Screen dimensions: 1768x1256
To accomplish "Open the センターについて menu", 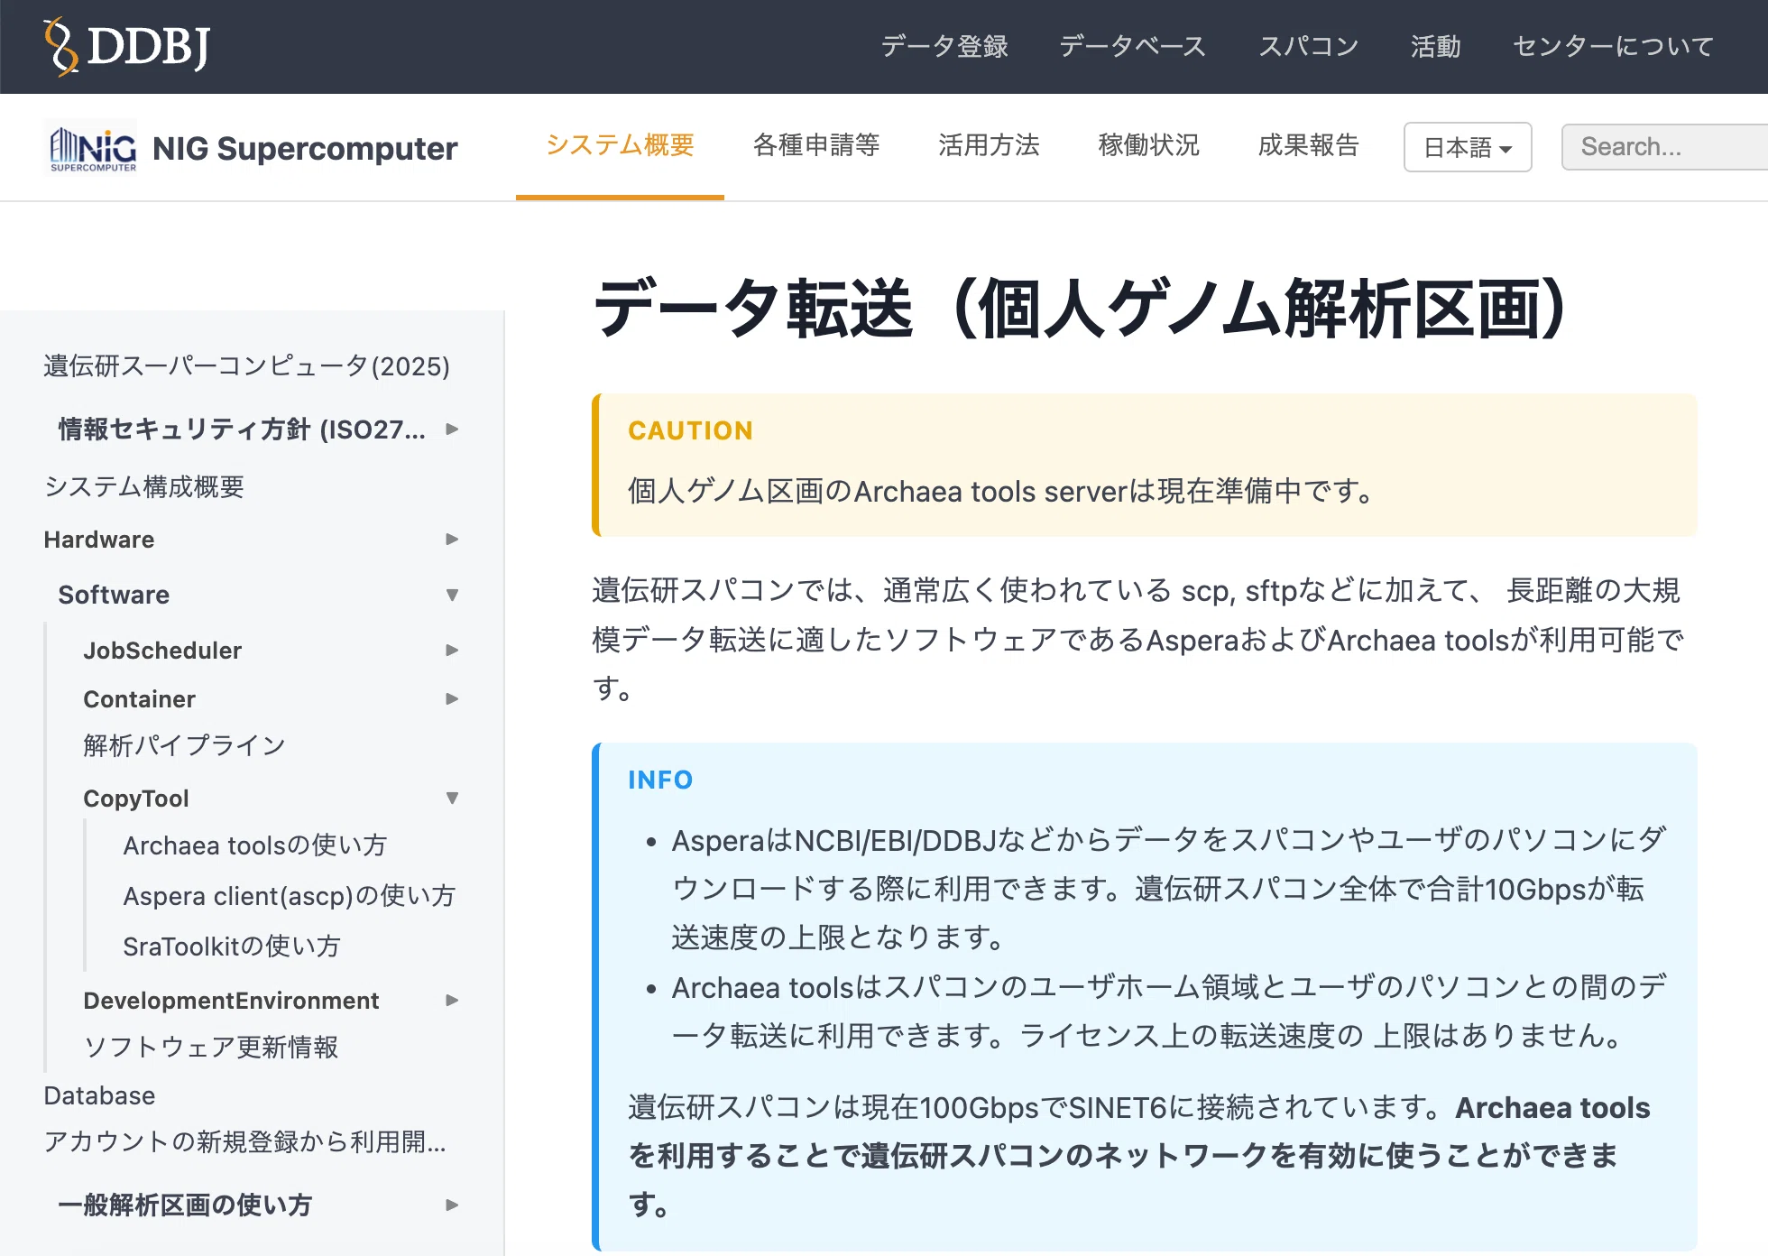I will (x=1614, y=46).
